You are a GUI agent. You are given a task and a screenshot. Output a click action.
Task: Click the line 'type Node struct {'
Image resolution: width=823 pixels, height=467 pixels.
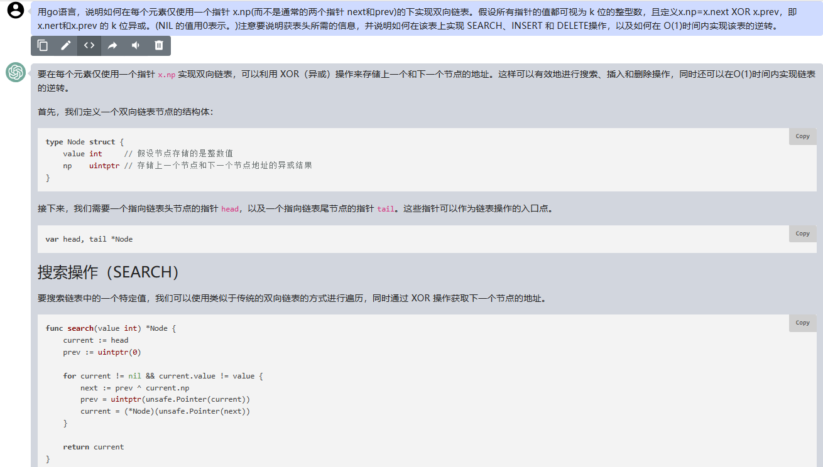point(85,142)
